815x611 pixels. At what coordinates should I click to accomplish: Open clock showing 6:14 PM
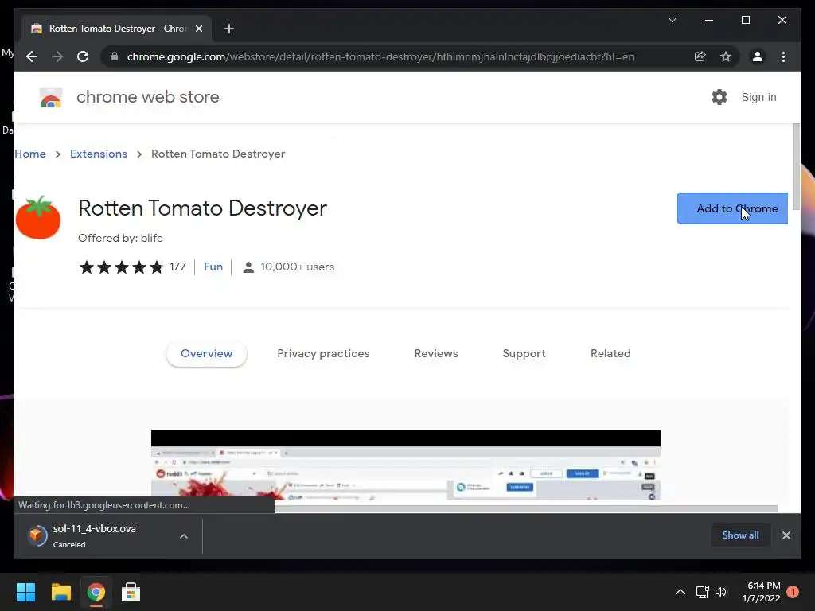(761, 592)
